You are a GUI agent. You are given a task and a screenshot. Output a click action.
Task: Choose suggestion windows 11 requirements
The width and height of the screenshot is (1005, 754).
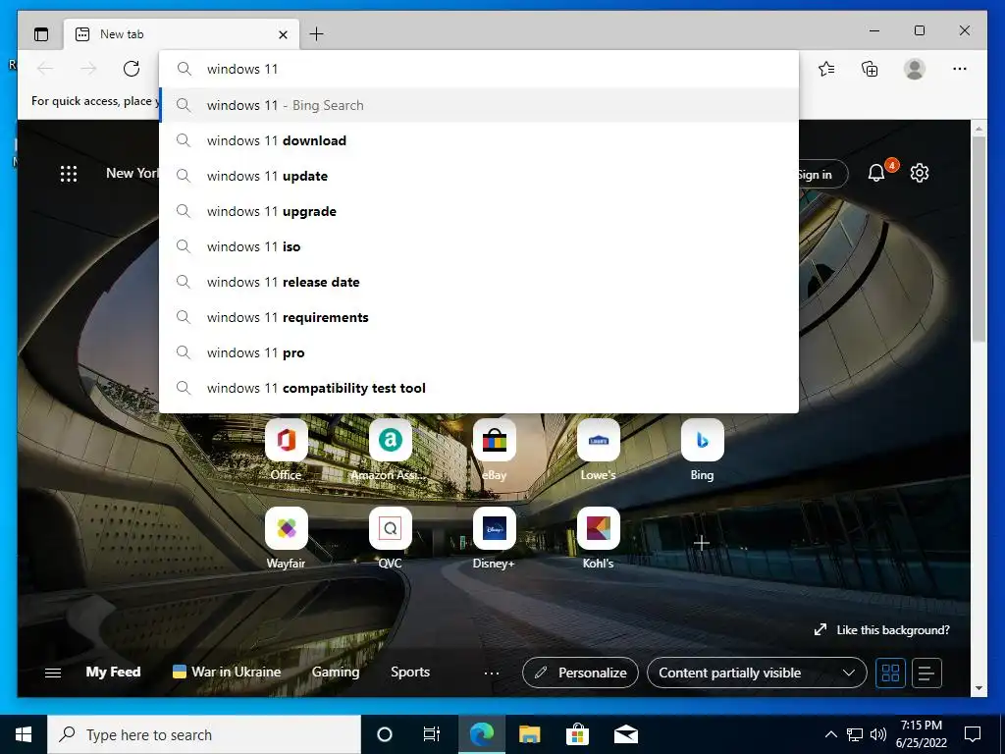click(x=479, y=317)
